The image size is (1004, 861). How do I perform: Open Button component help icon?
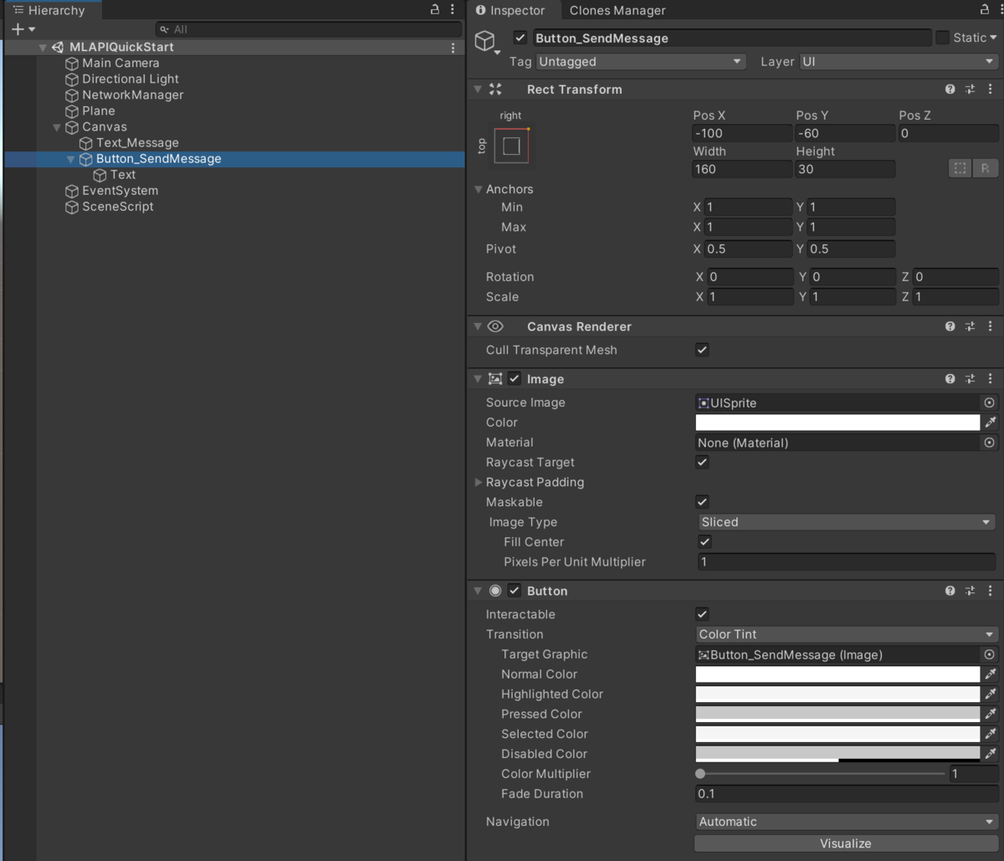tap(950, 591)
